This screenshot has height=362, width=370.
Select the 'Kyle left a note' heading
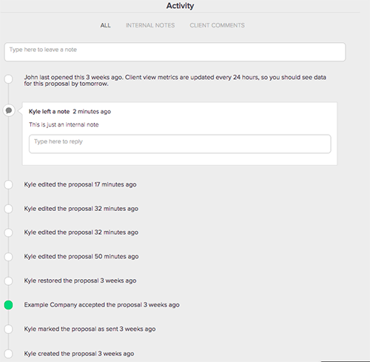pyautogui.click(x=49, y=112)
